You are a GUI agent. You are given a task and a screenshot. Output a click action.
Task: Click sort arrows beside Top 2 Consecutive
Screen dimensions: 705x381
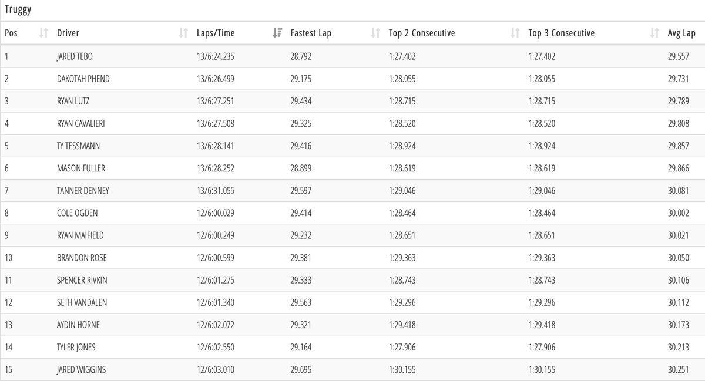(515, 33)
